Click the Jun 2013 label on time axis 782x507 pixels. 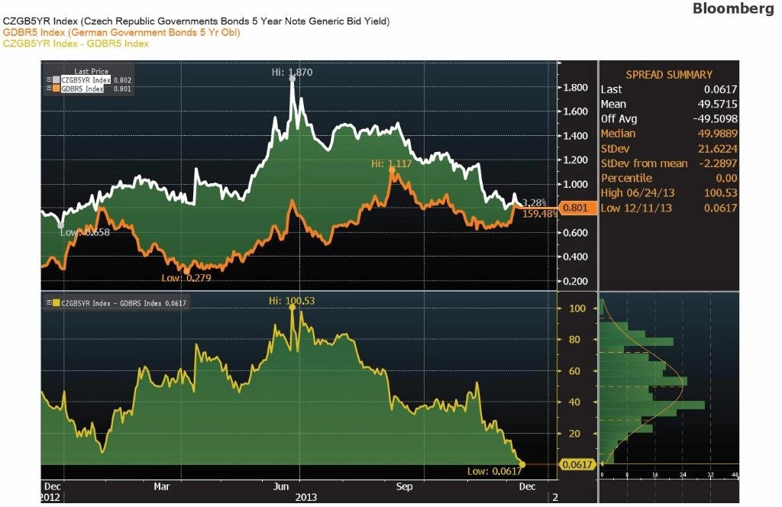click(281, 486)
